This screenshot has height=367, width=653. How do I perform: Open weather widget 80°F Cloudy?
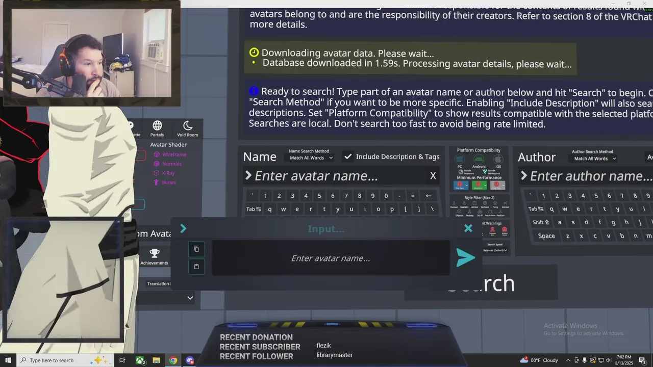click(x=539, y=360)
